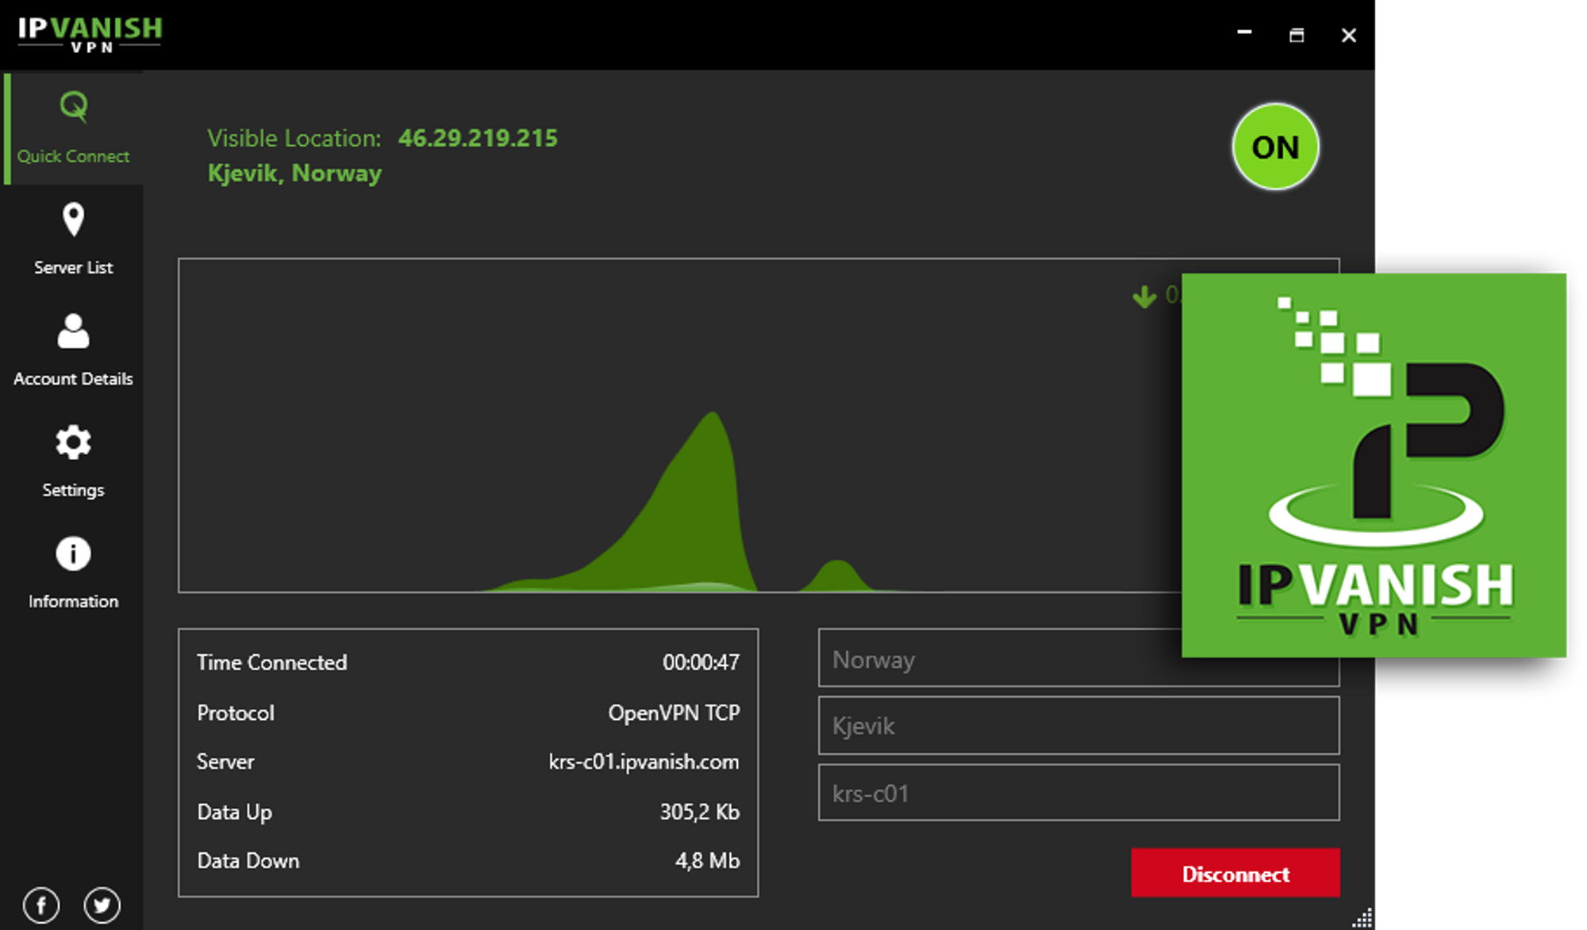Open the krs-c01 server dropdown

tap(1079, 793)
